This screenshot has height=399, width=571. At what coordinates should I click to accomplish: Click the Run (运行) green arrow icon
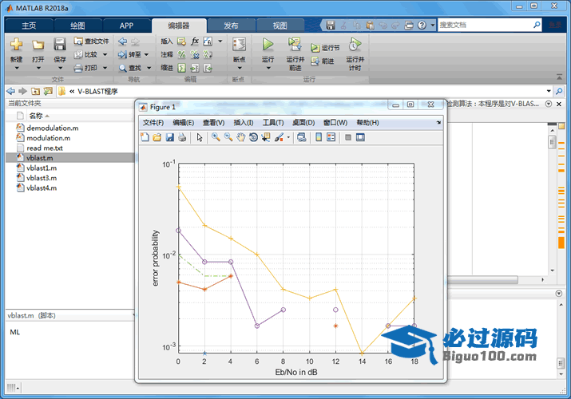(x=268, y=45)
